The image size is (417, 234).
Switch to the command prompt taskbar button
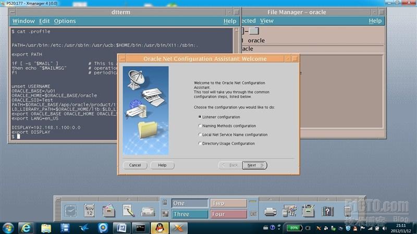pyautogui.click(x=140, y=228)
